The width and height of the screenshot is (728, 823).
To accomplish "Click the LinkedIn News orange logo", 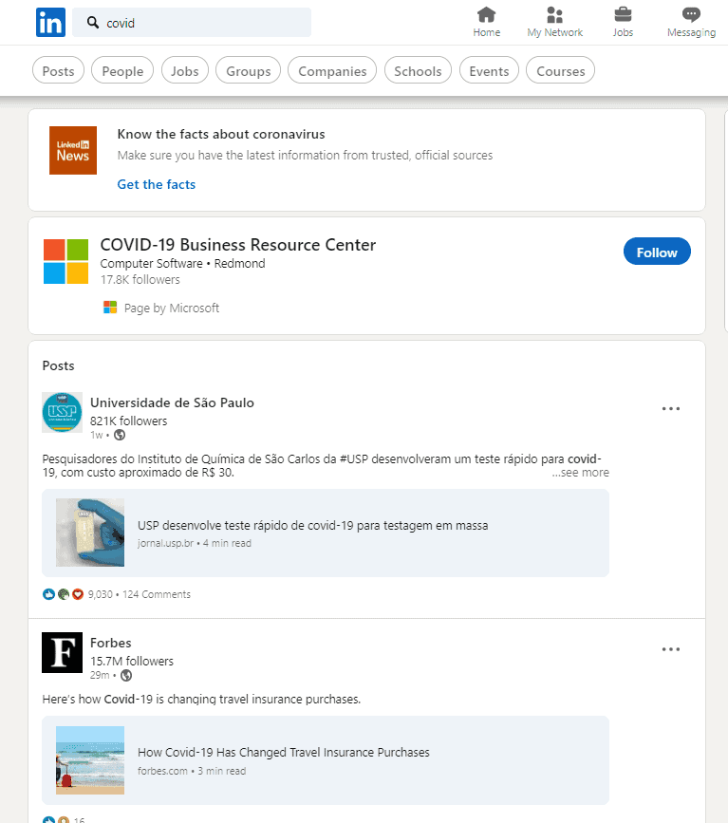I will pyautogui.click(x=73, y=150).
